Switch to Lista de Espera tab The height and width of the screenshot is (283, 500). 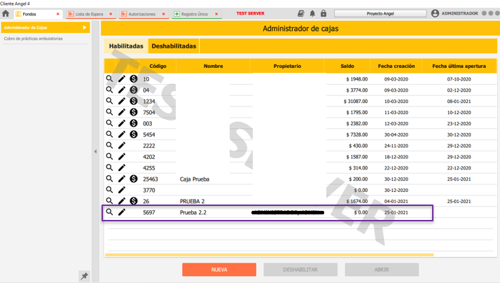pos(90,14)
